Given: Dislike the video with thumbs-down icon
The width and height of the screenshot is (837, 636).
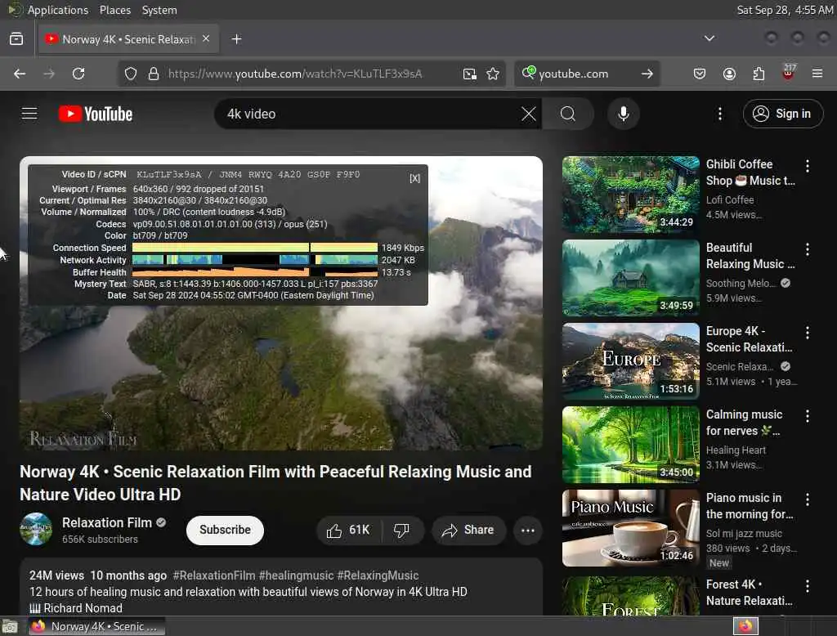Looking at the screenshot, I should point(401,531).
